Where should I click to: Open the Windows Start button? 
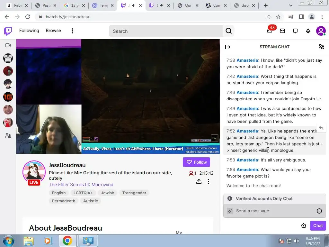[8, 241]
